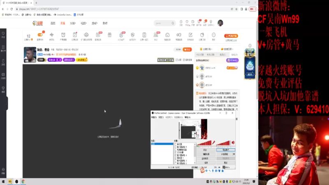This screenshot has height=185, width=329.
Task: Click the circled dots More icon in toolbar
Action: click(x=213, y=35)
